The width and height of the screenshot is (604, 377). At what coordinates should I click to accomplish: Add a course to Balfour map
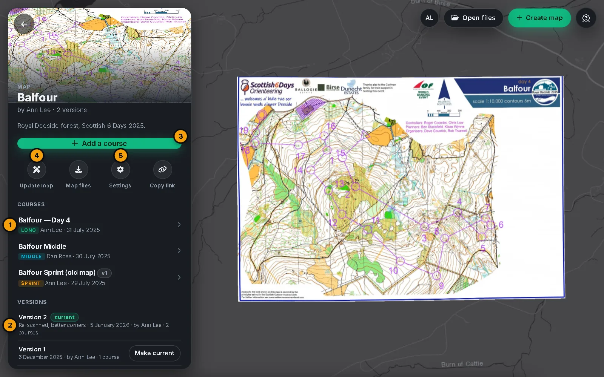(x=99, y=143)
